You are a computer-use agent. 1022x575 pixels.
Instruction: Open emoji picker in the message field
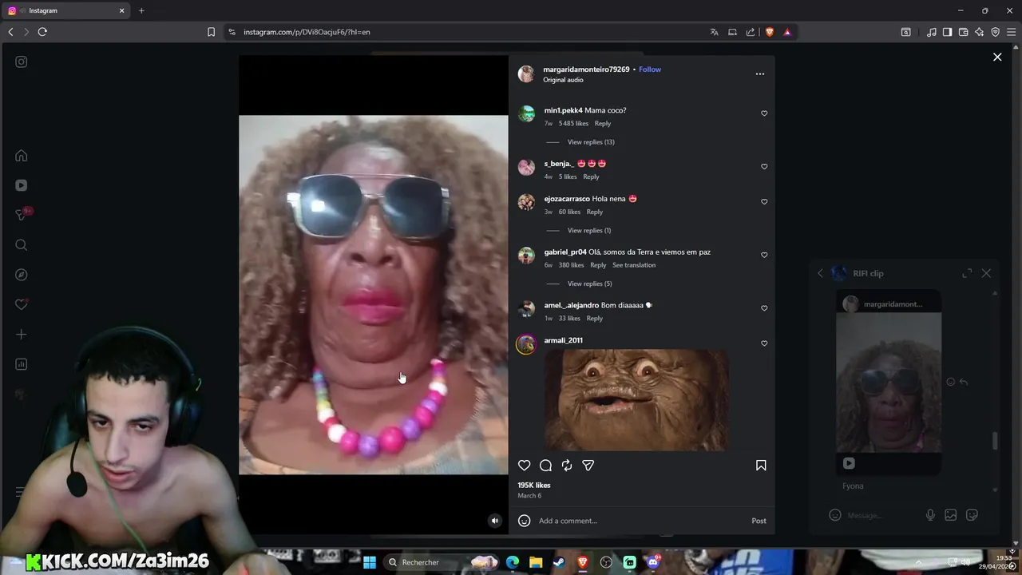(835, 515)
